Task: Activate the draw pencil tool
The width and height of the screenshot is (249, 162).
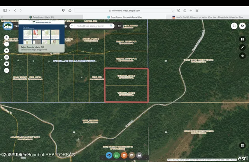Action: 242,47
